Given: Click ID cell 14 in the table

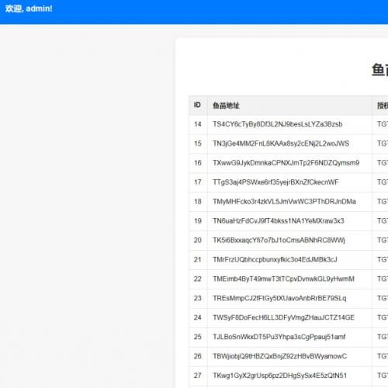Looking at the screenshot, I should (198, 124).
